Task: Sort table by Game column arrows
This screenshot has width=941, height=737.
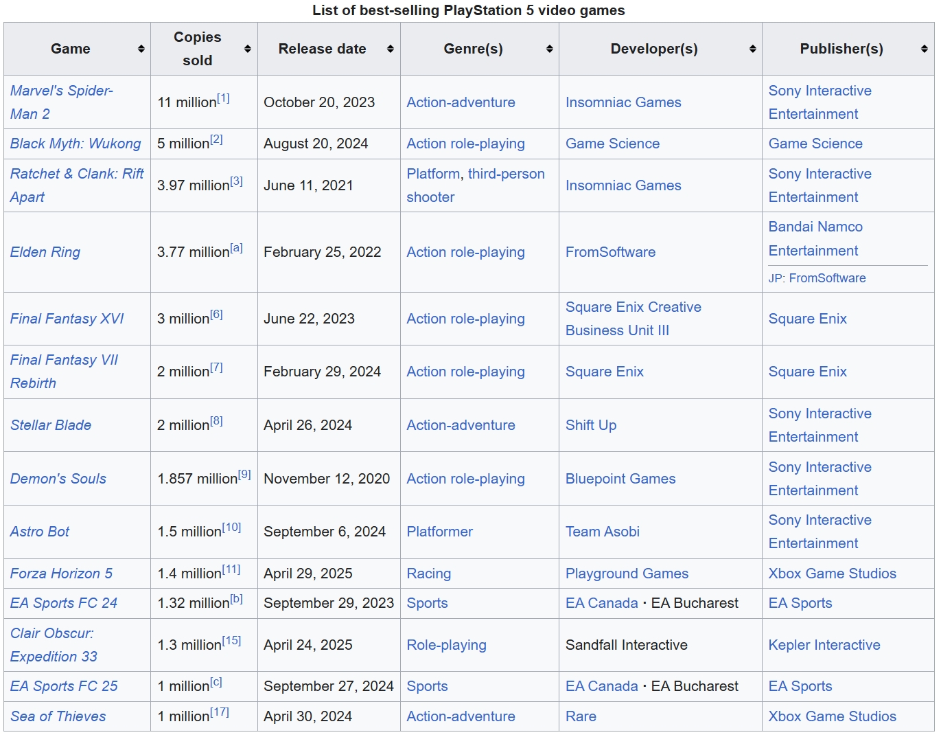Action: pyautogui.click(x=141, y=49)
